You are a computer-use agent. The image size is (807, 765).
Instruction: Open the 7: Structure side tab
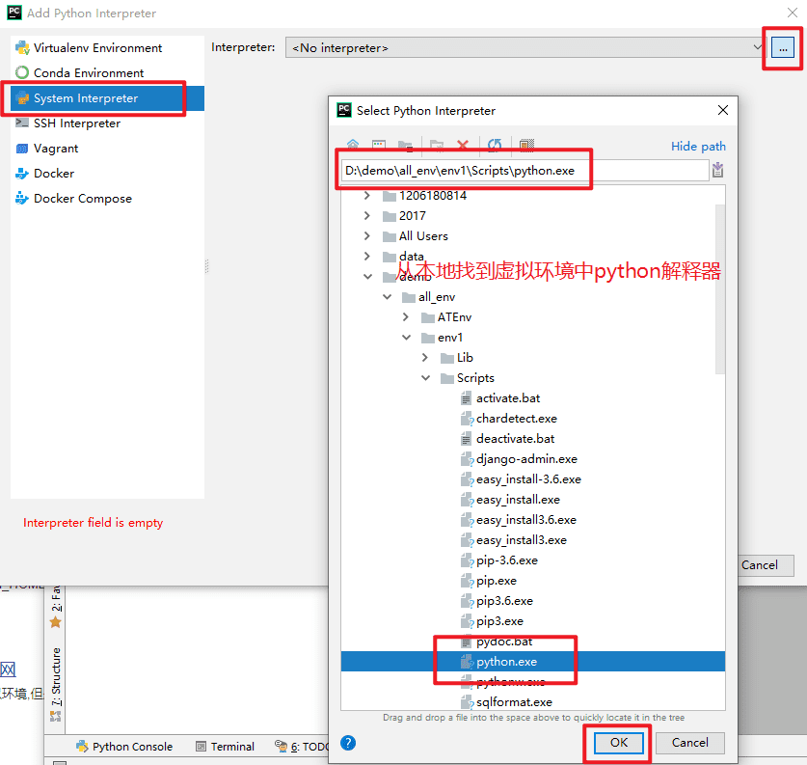click(x=56, y=684)
